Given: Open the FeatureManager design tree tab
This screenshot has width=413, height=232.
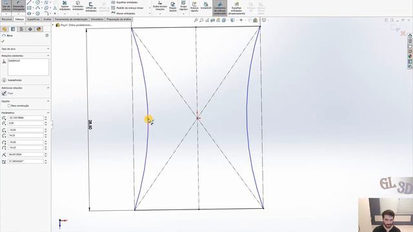Looking at the screenshot, I should pos(5,29).
